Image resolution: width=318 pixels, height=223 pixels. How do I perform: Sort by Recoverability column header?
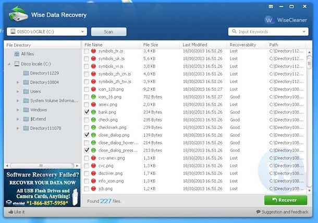coord(246,45)
